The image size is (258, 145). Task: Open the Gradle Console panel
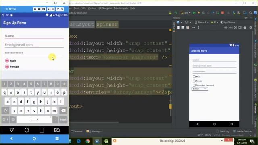[x=242, y=131]
